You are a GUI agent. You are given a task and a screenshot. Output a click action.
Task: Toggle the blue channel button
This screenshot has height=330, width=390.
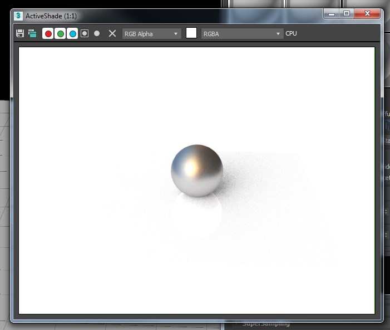[72, 33]
